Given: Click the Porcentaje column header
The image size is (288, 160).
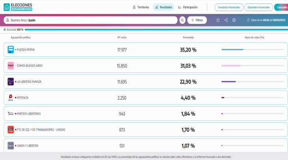Looking at the screenshot, I should pyautogui.click(x=188, y=37).
